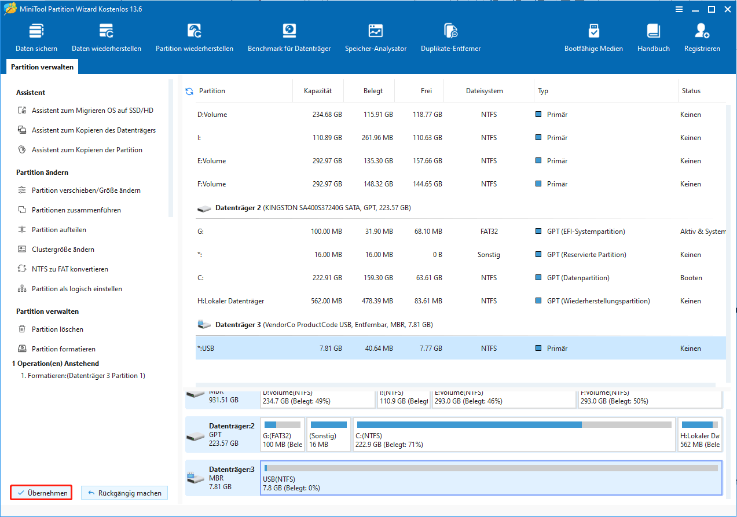Open the title bar hamburger menu
Screen dimensions: 737x517
679,9
